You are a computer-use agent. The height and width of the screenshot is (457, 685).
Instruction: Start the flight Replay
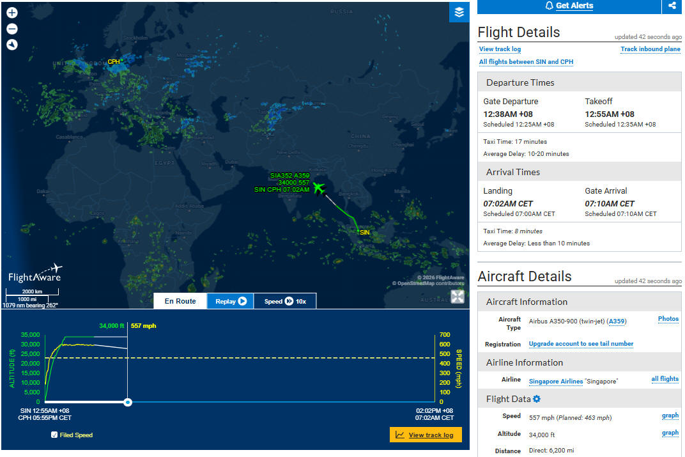tap(230, 301)
